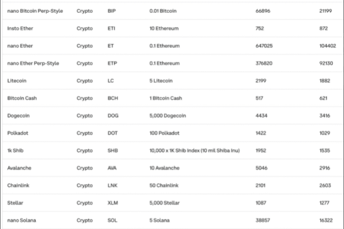Select the Insto Ether row name
This screenshot has width=344, height=229.
[20, 28]
